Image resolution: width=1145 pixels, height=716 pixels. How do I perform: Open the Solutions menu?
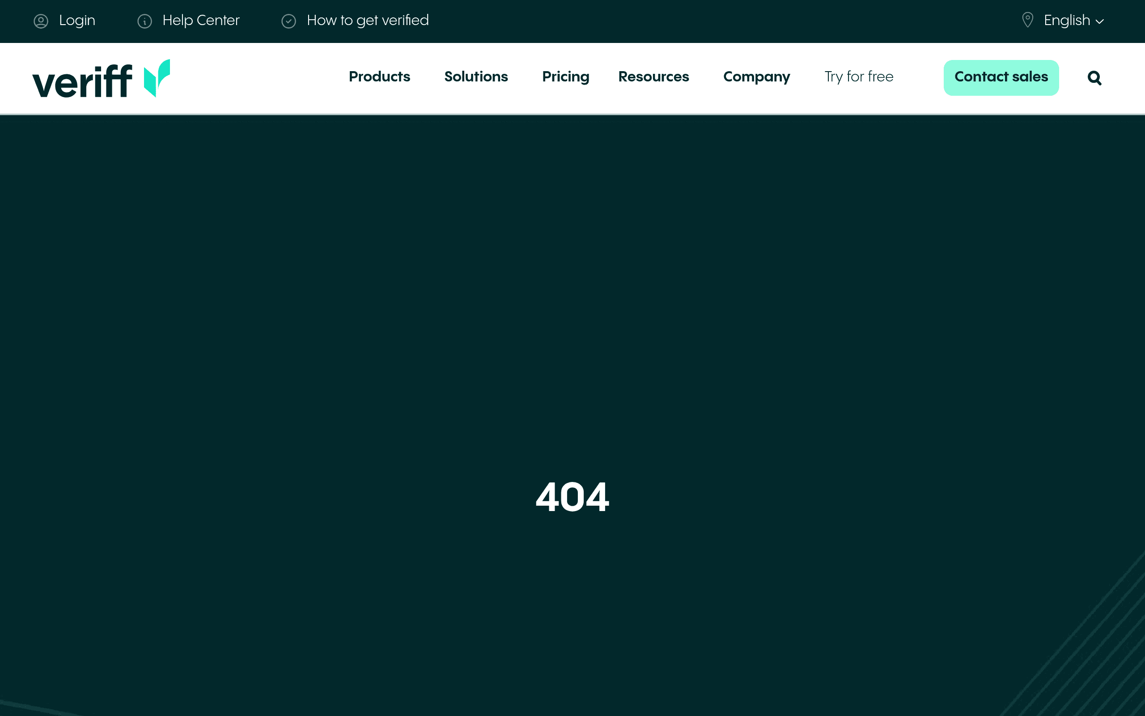pos(476,77)
